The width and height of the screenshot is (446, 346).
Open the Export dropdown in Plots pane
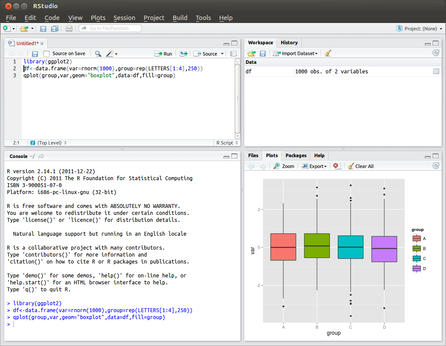click(314, 166)
